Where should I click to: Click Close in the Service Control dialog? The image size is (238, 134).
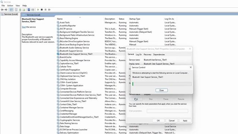coord(161,90)
